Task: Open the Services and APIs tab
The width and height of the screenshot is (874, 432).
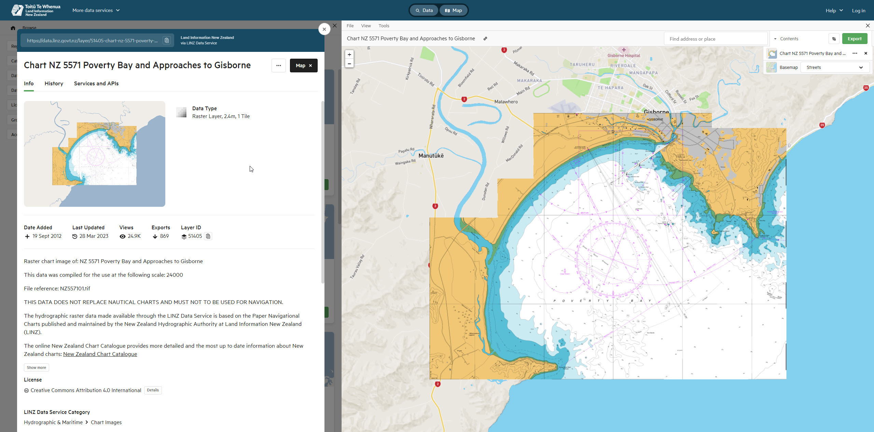Action: coord(96,84)
